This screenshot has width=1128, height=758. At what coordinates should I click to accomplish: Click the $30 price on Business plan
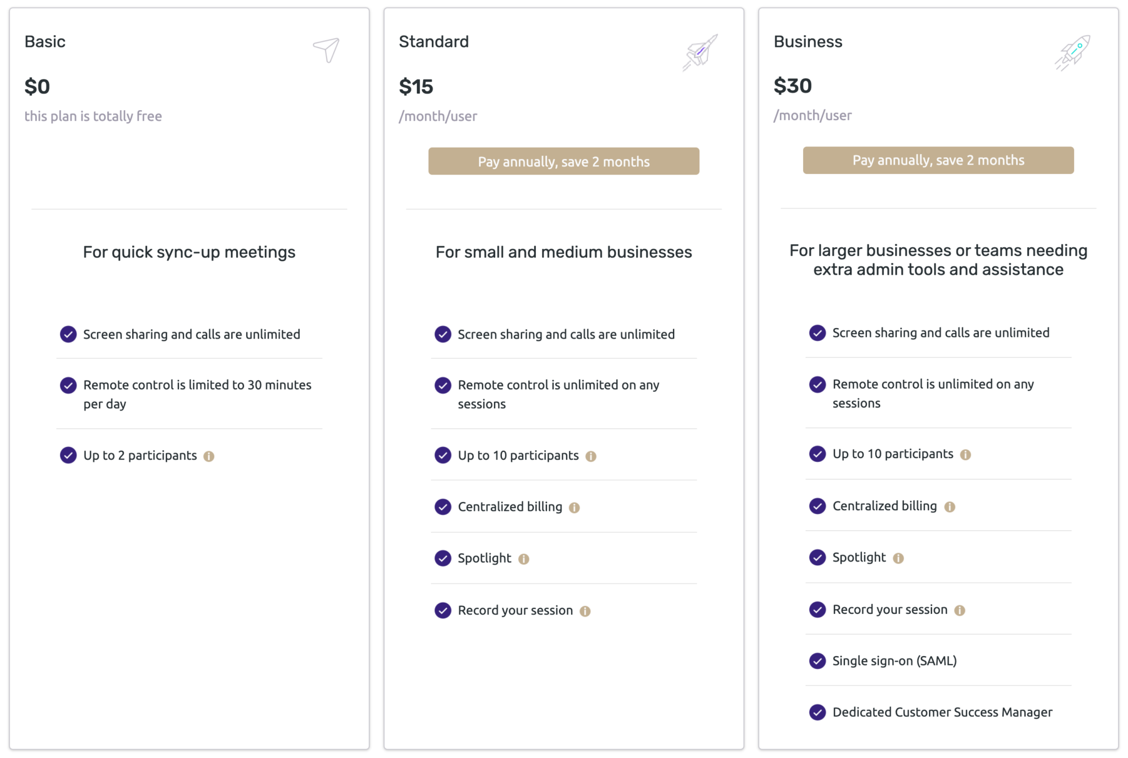(x=793, y=85)
